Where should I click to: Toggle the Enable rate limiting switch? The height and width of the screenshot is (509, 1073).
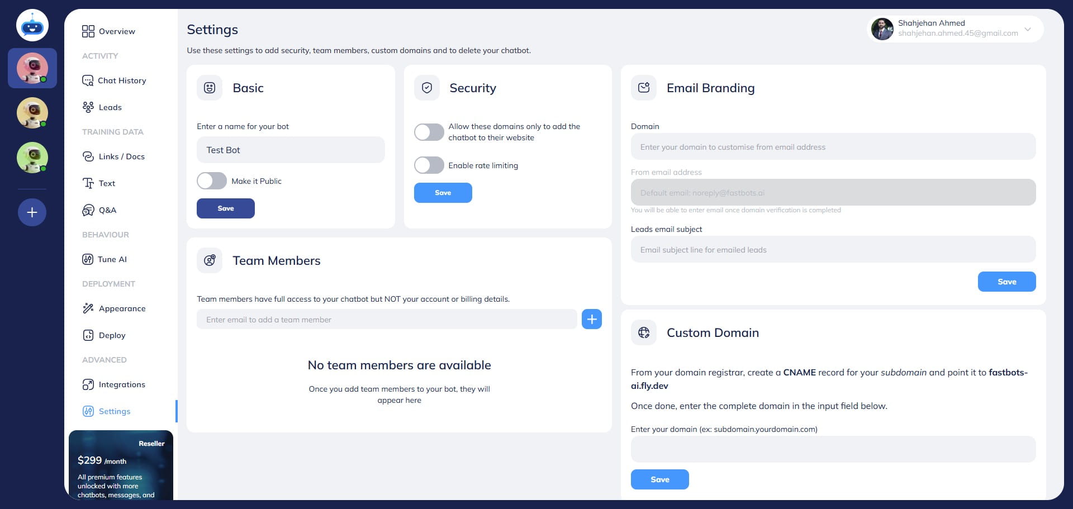coord(429,165)
